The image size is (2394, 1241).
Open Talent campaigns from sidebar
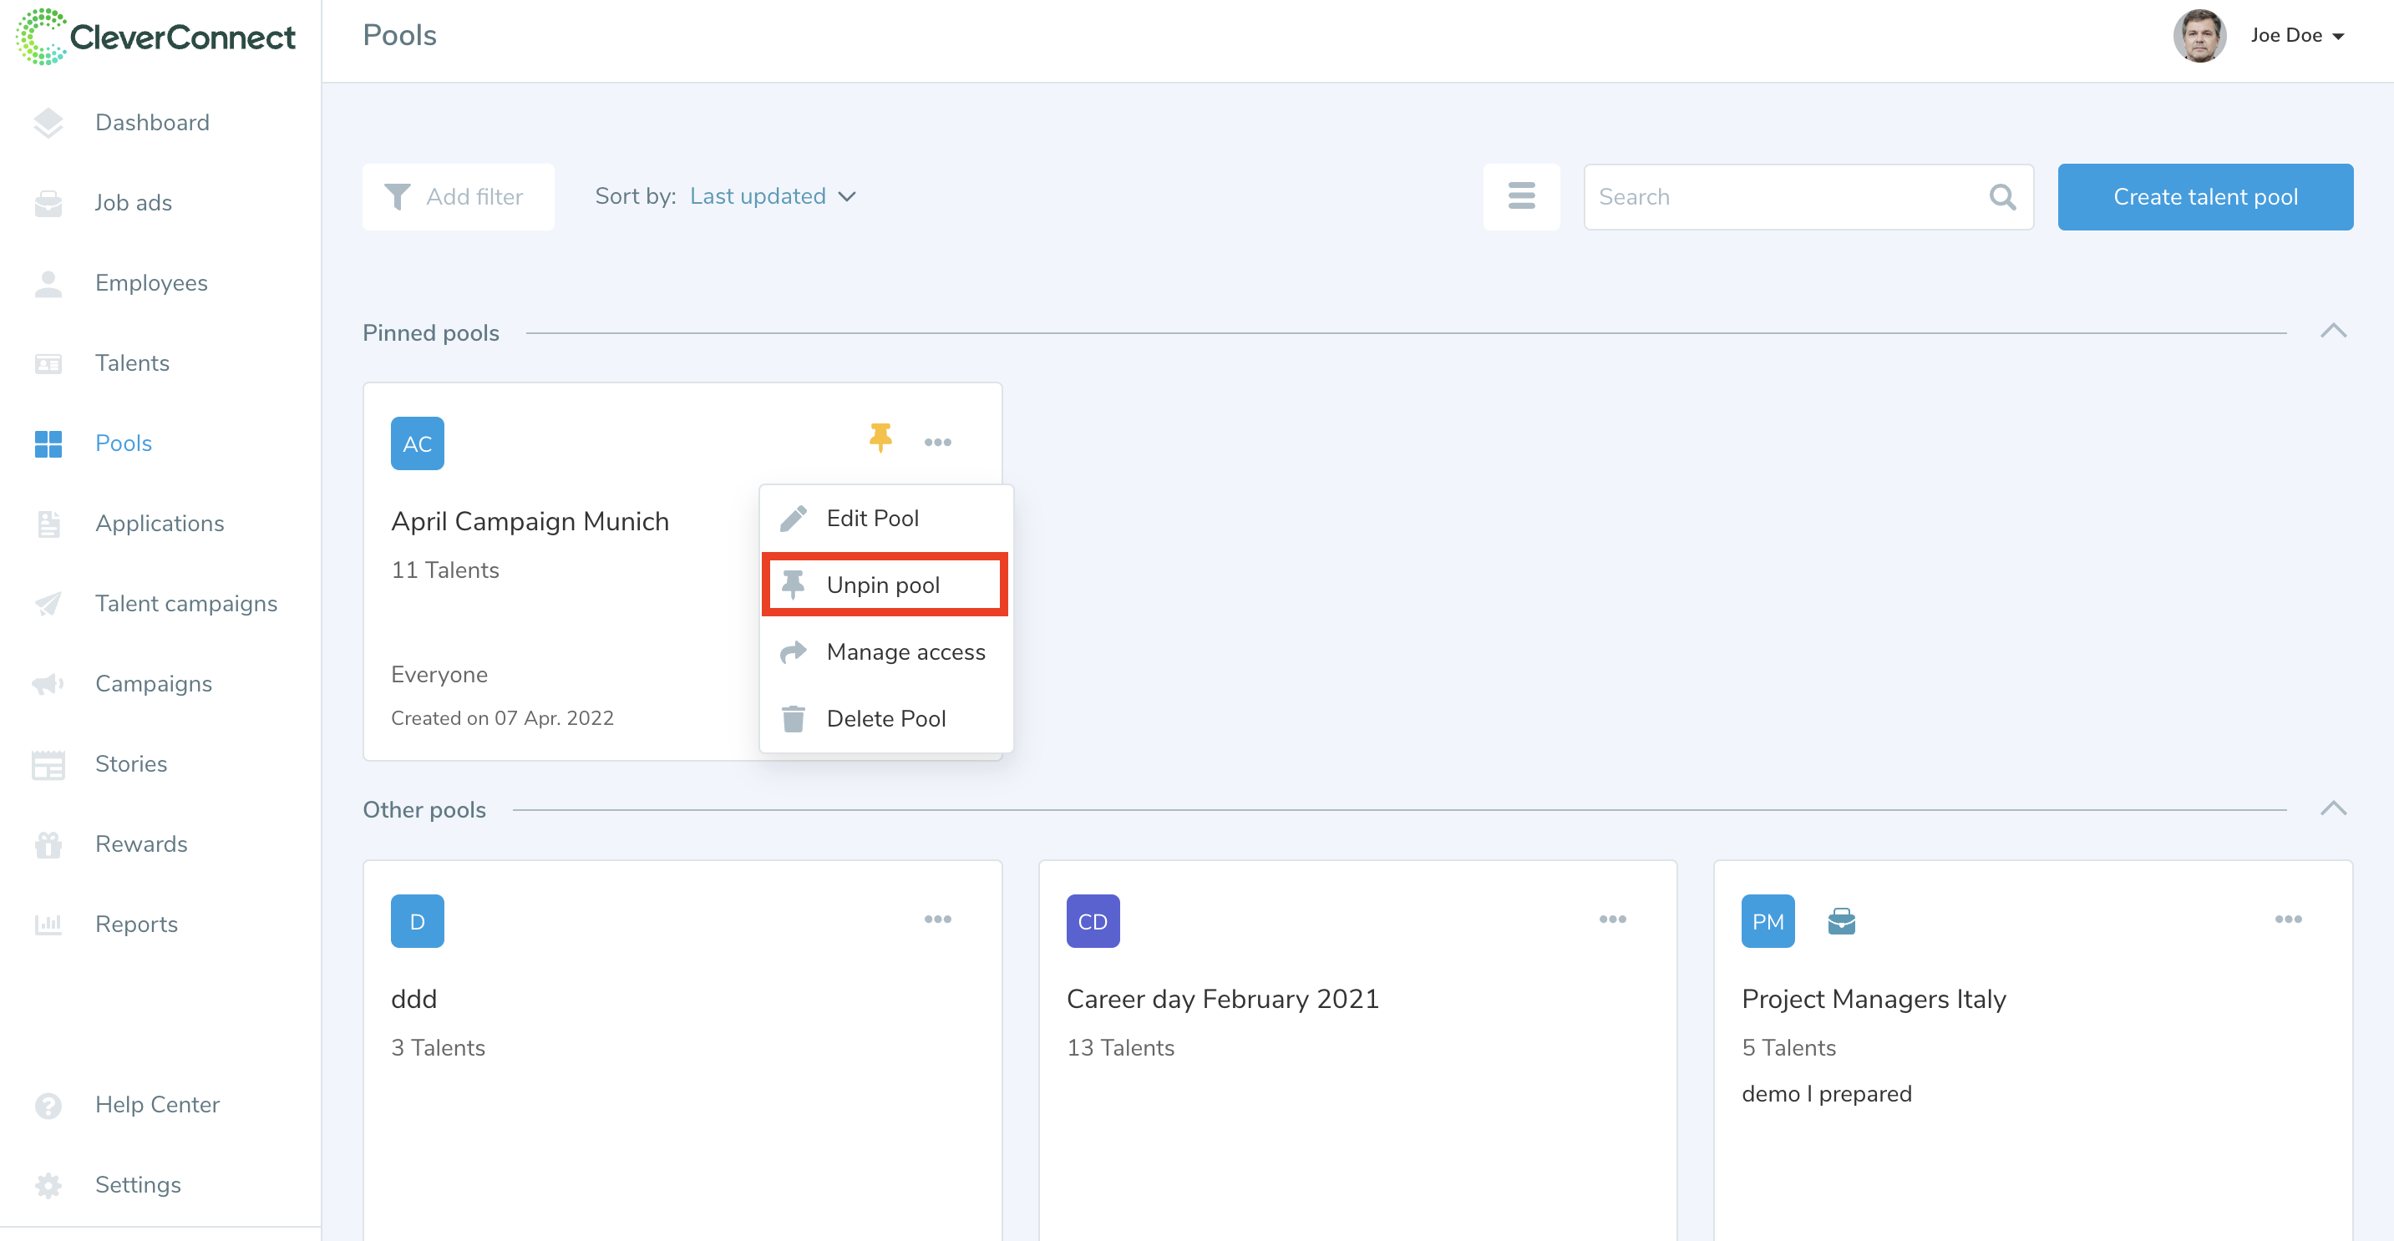point(185,603)
